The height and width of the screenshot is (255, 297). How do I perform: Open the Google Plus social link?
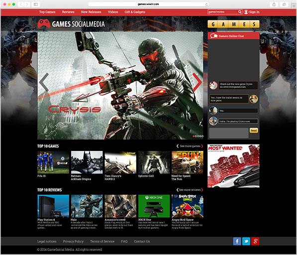coord(255,242)
